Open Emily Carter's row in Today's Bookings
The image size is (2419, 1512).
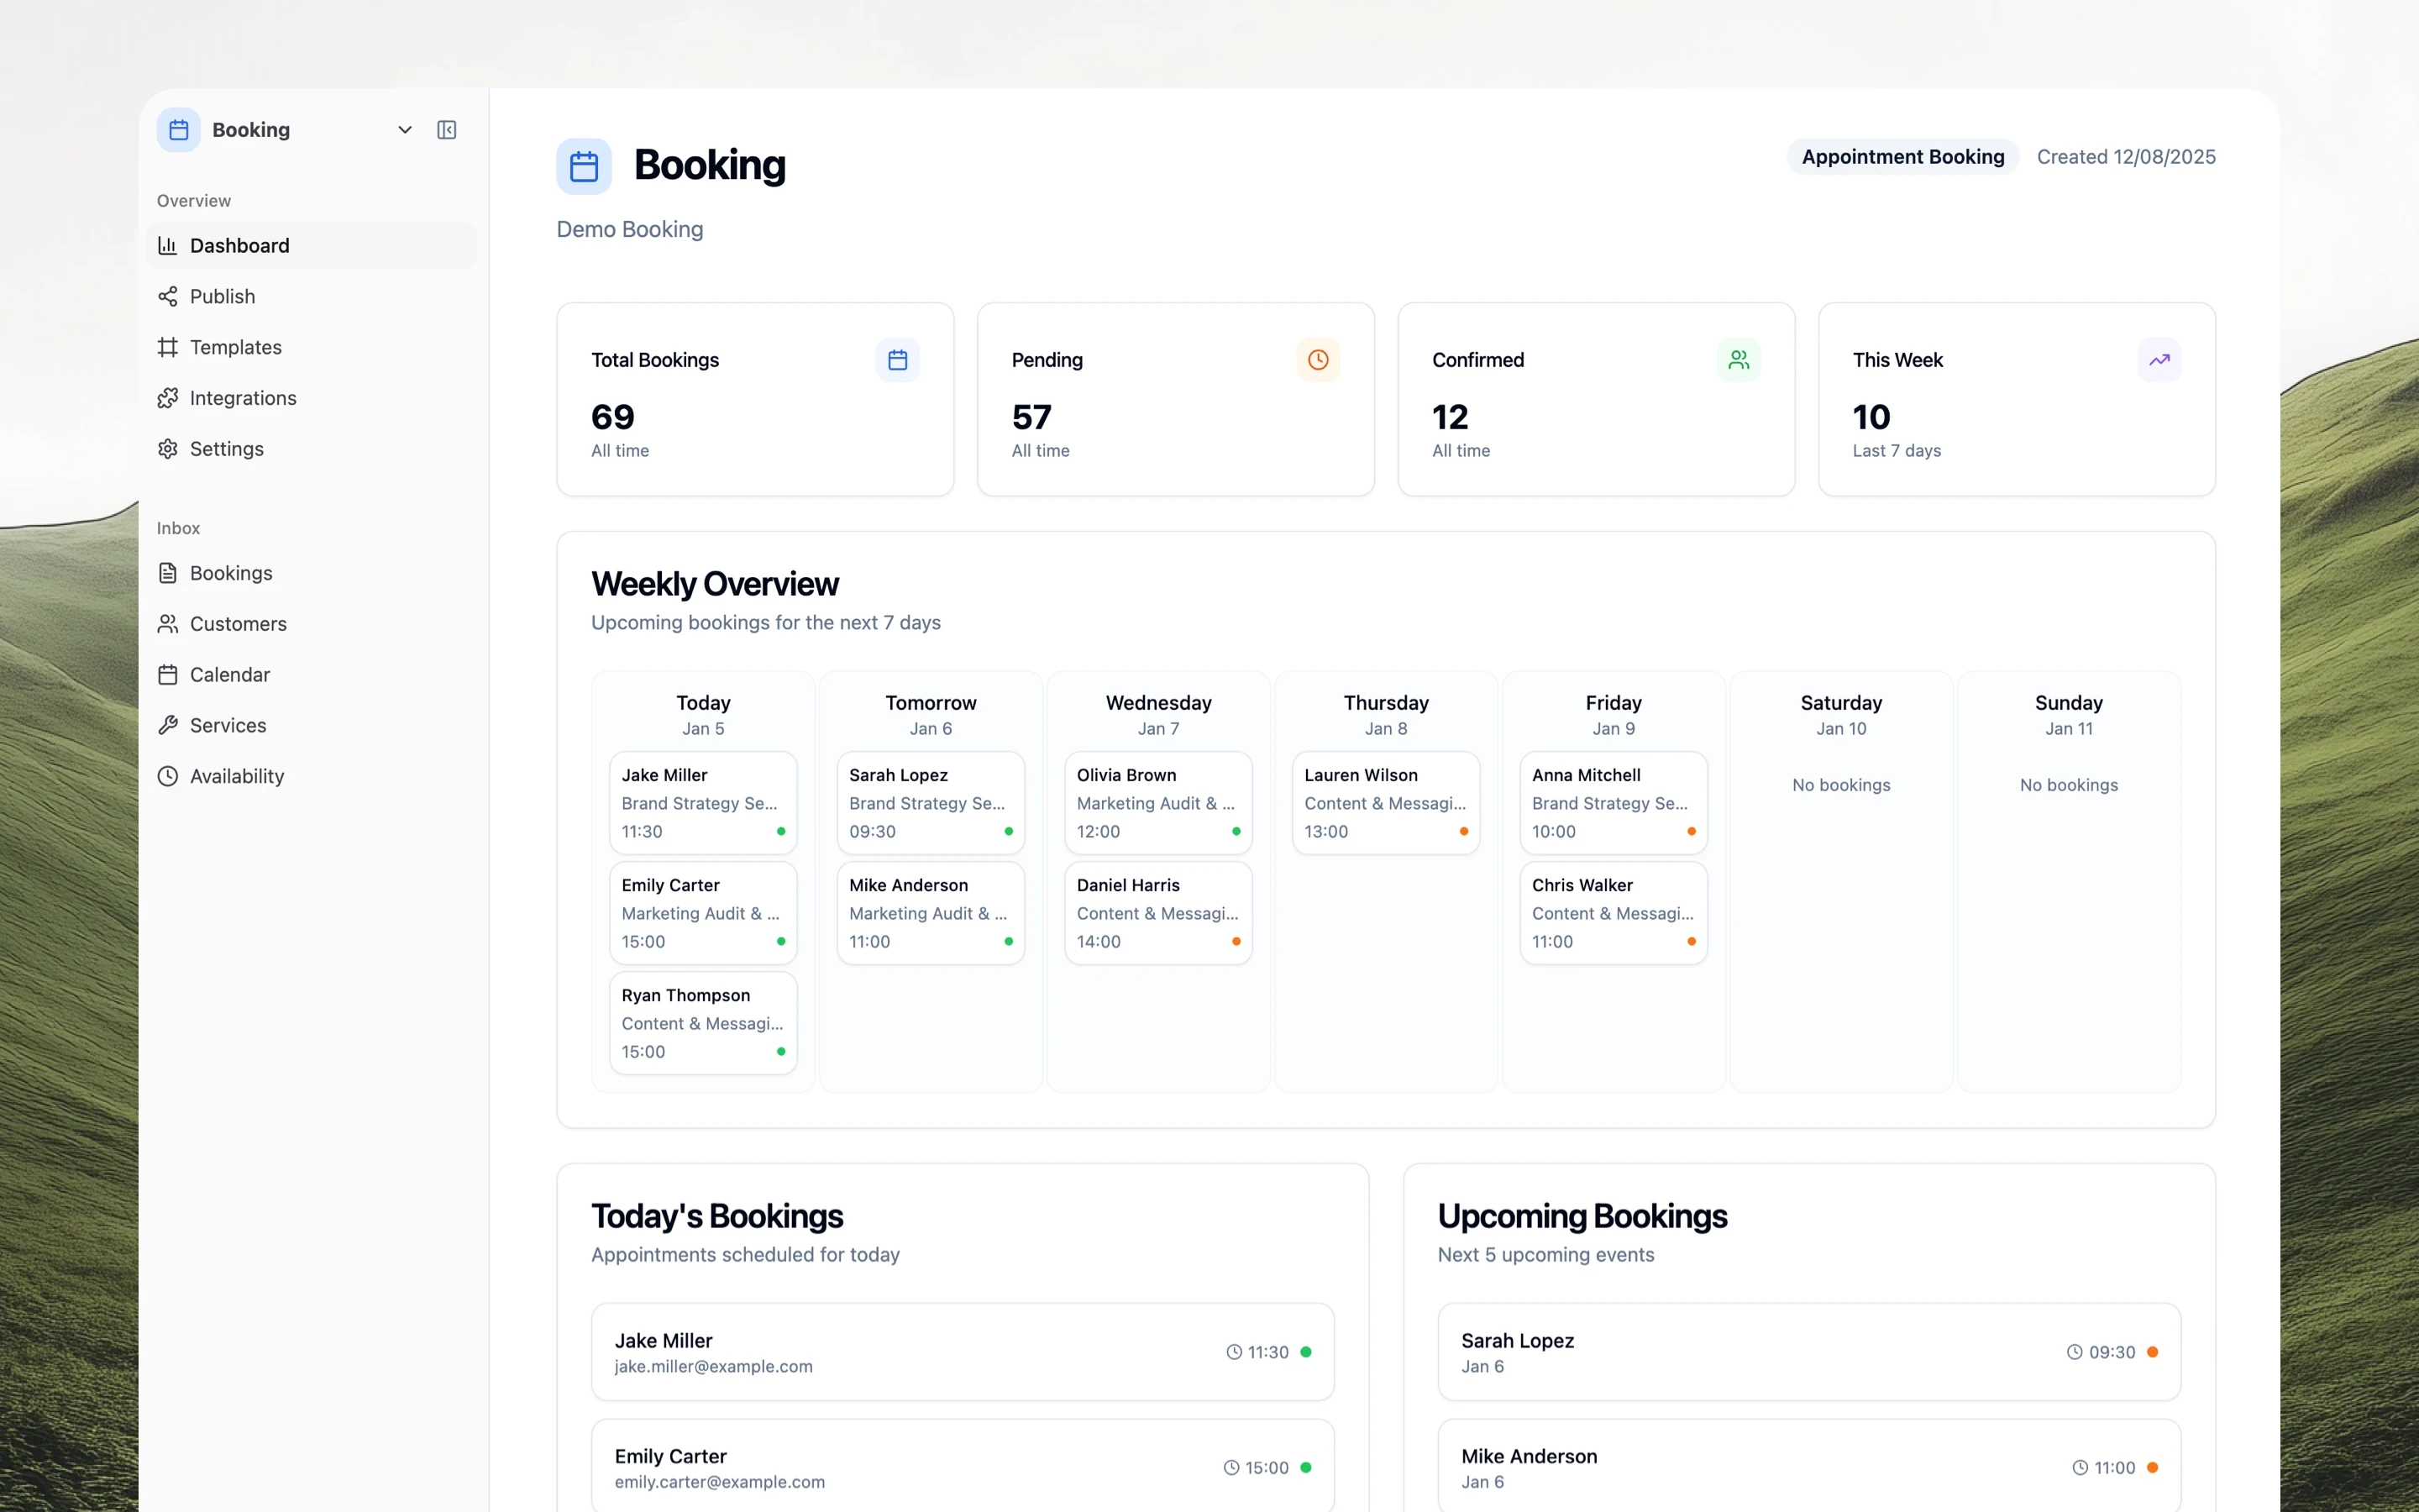962,1467
